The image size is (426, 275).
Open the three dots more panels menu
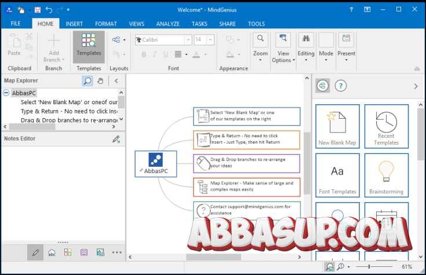tap(117, 252)
